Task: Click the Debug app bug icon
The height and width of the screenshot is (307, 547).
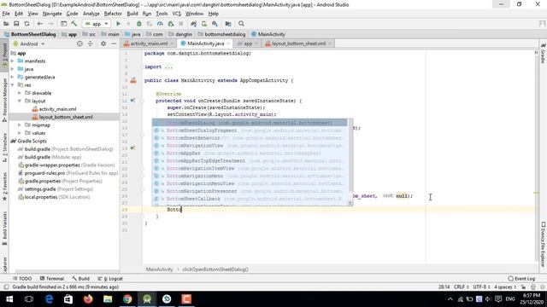Action: click(x=138, y=24)
